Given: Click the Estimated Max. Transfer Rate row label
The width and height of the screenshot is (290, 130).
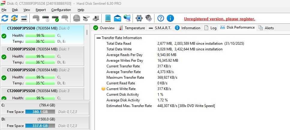Looking at the screenshot, I should point(129,106).
